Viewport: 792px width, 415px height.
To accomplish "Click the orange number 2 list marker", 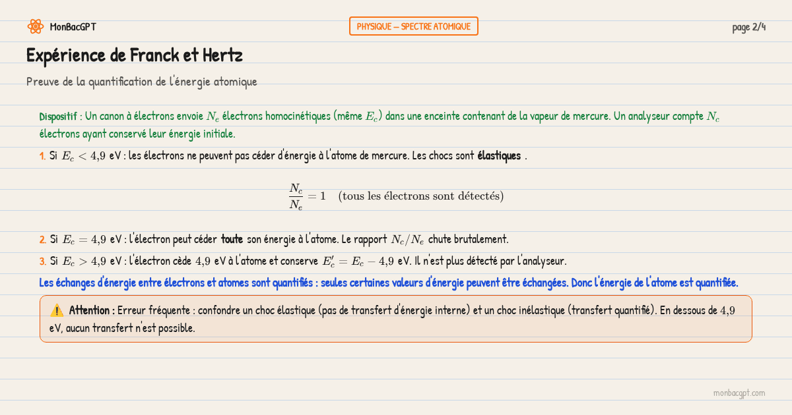I will tap(42, 239).
